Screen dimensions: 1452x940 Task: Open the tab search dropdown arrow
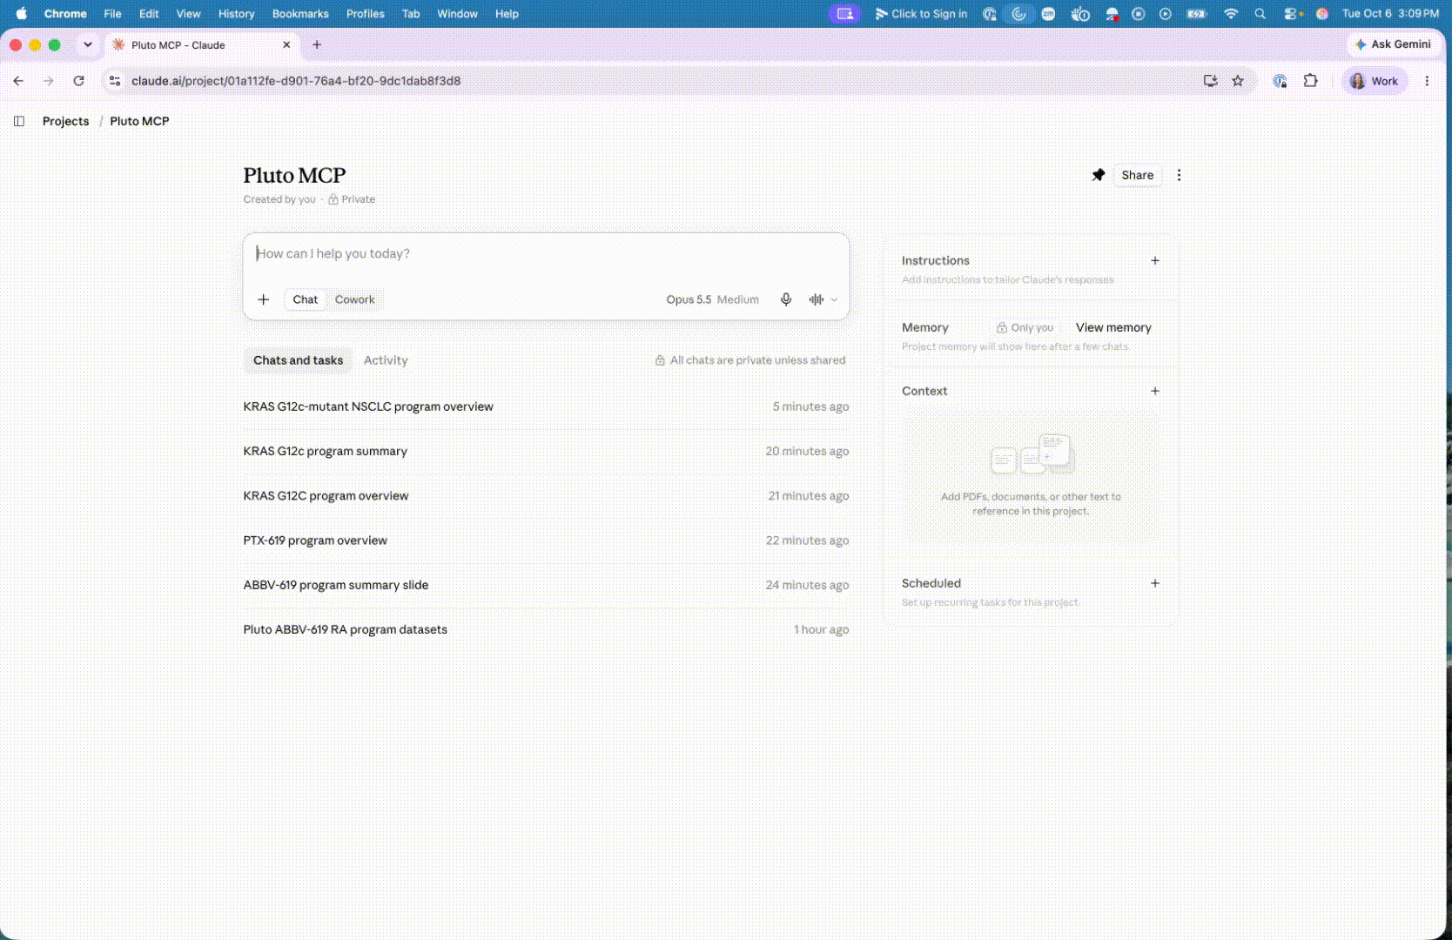88,44
